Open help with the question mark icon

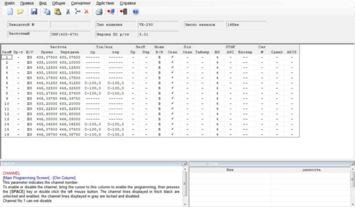136,11
